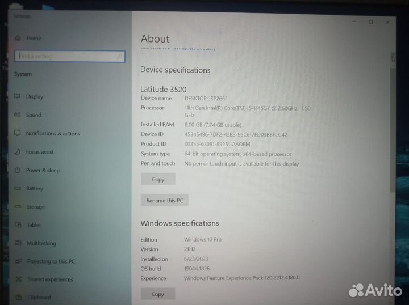This screenshot has width=409, height=305.
Task: Select Storage in the sidebar
Action: coord(36,207)
